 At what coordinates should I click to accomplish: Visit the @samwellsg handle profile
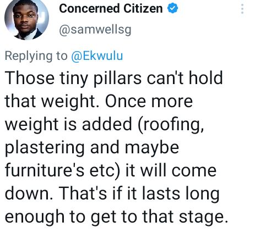95,30
